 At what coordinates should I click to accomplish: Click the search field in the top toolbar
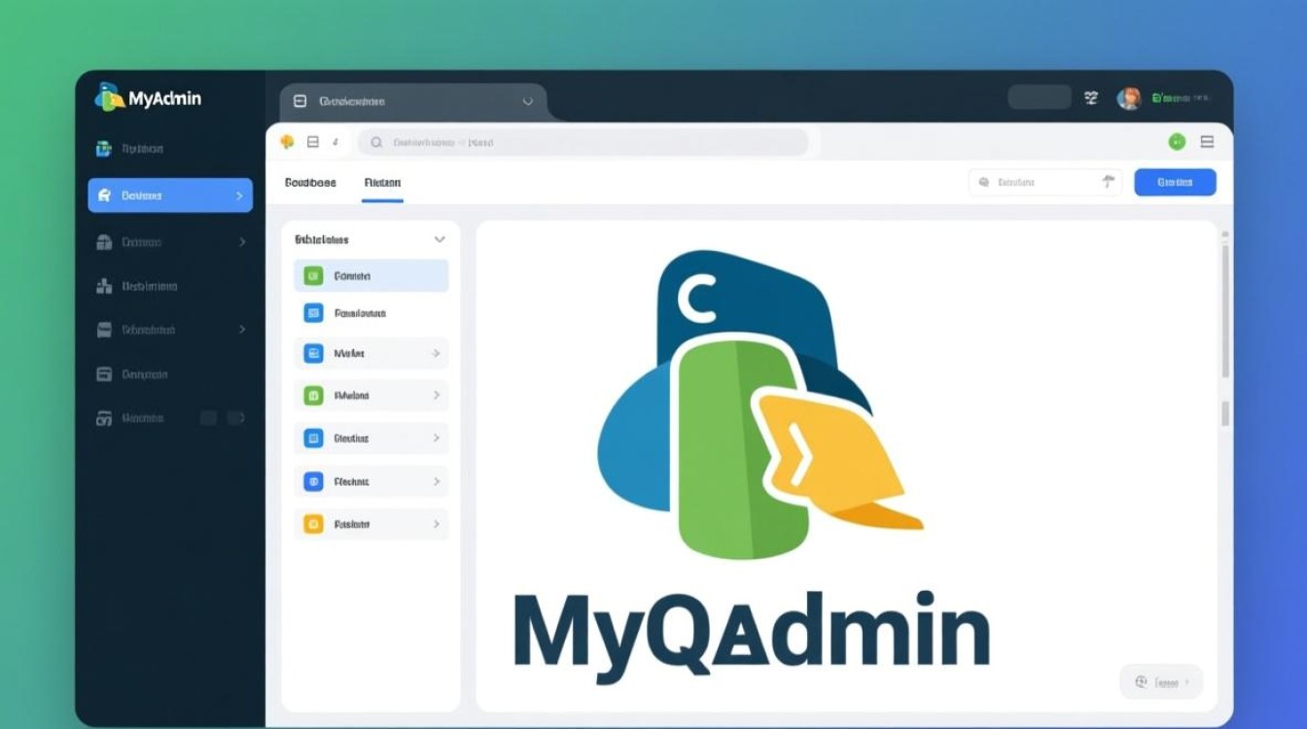tap(583, 142)
